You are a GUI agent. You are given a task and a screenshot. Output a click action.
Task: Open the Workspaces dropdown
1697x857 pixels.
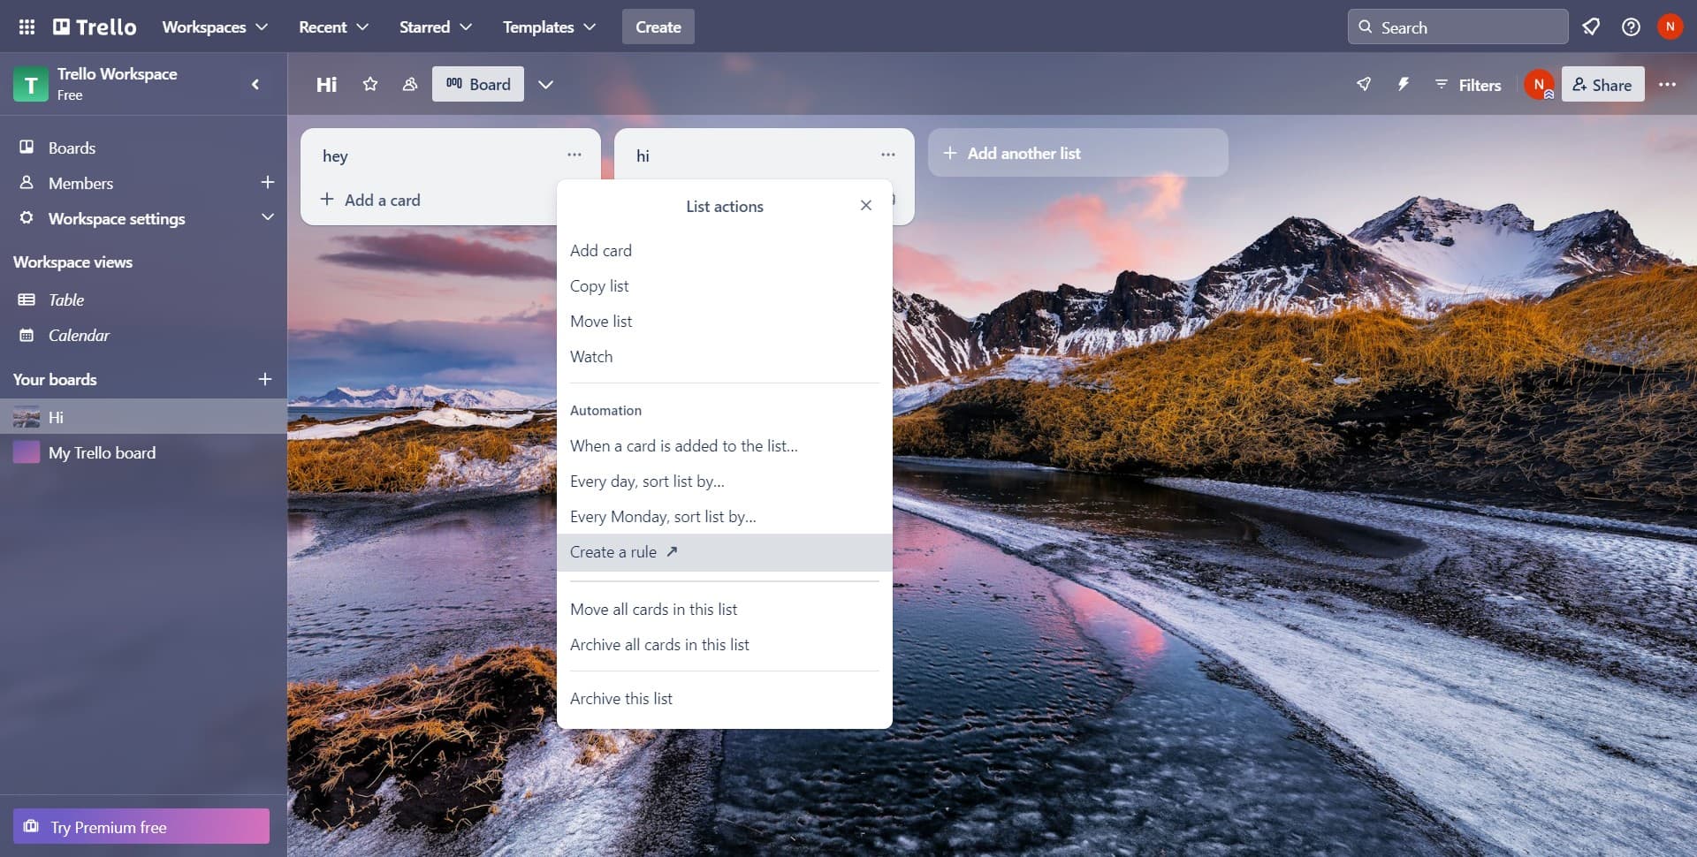pos(215,27)
